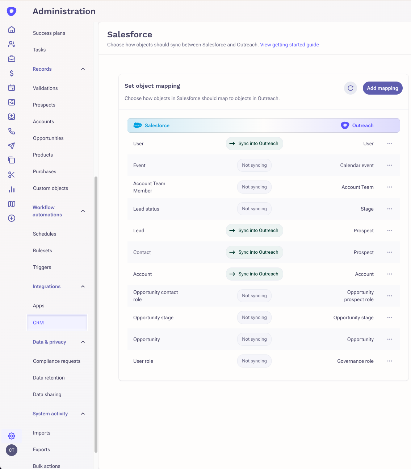Collapse the System activity section chevron
Screen dimensions: 411x469
(83, 414)
